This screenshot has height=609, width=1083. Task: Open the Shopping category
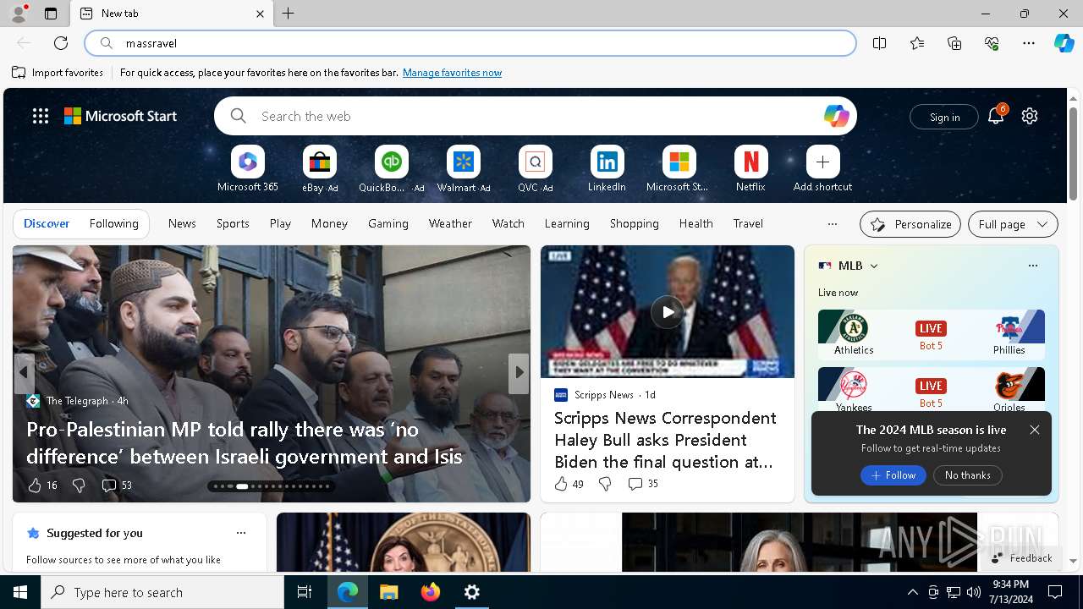point(634,223)
